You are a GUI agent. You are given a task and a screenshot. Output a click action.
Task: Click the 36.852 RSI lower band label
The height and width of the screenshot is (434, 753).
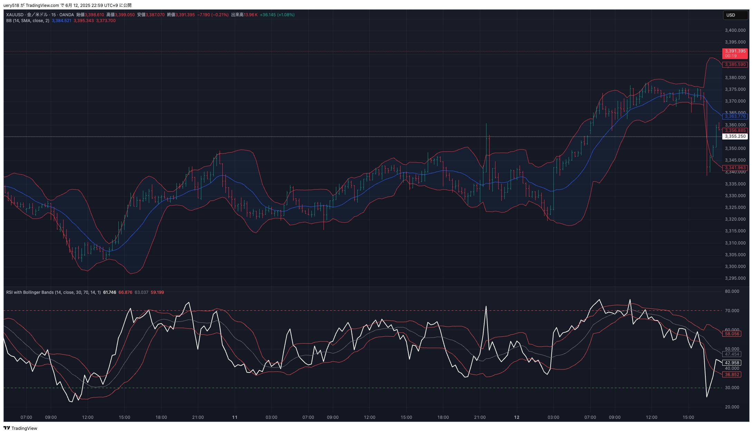[x=732, y=375]
